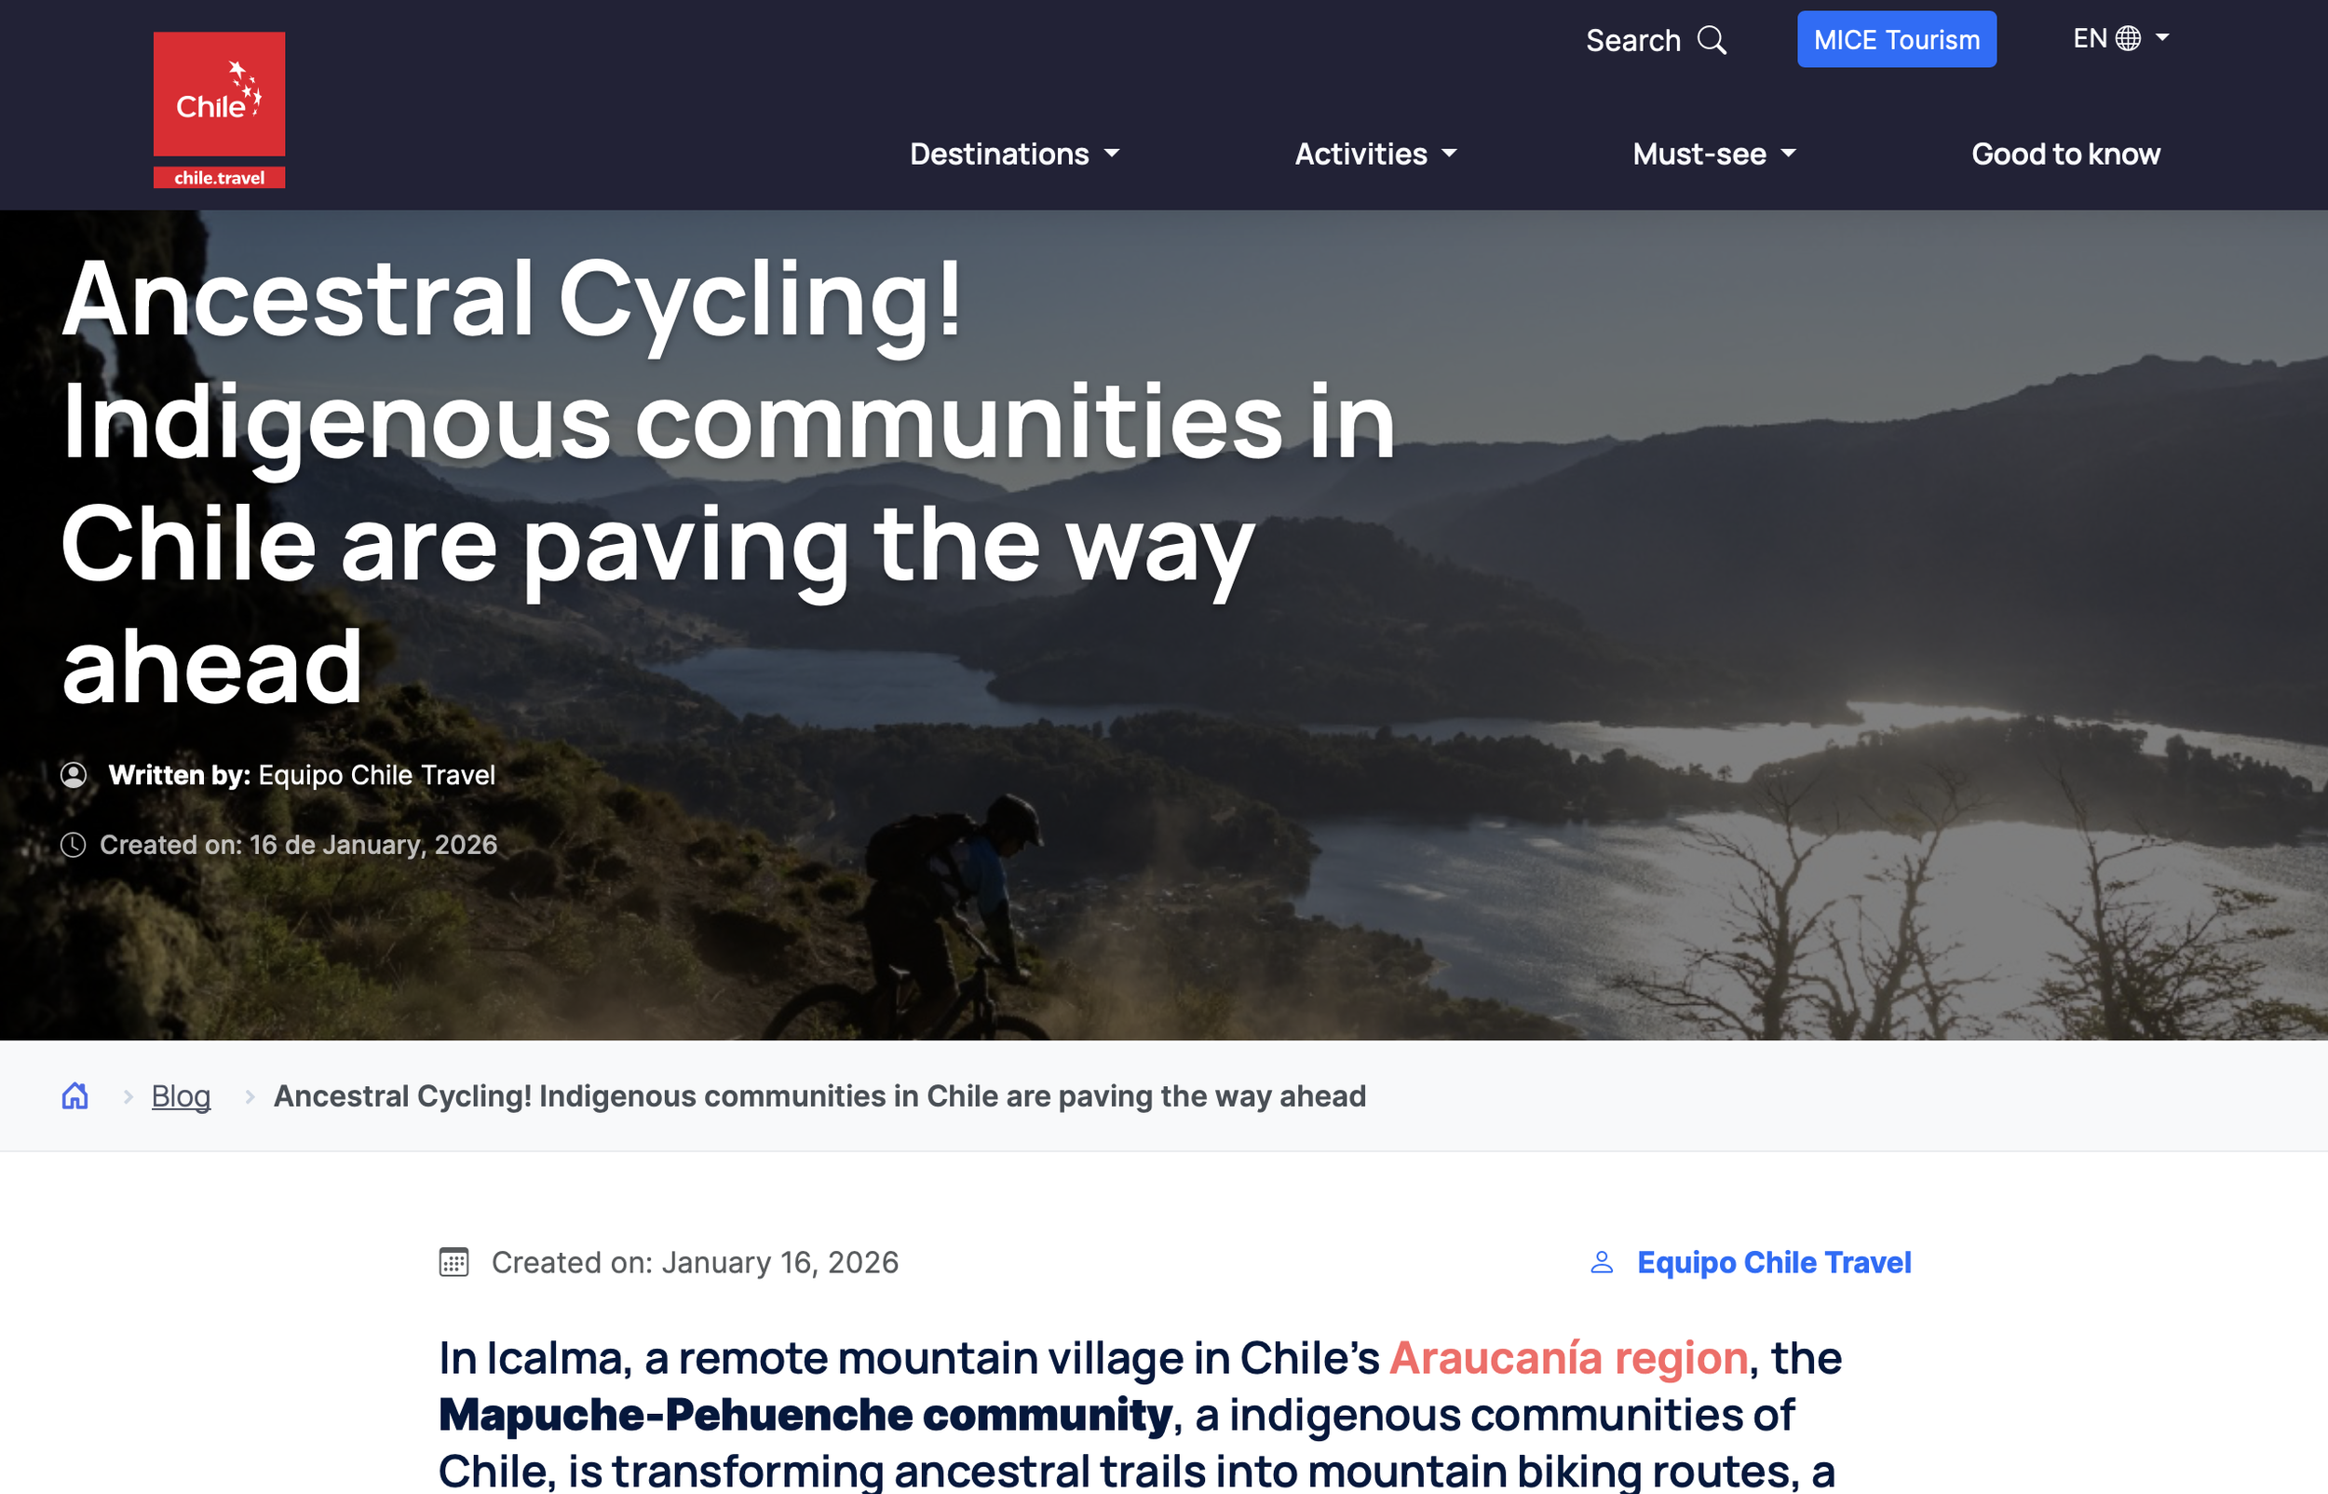
Task: Click the Equipo Chile Travel author link
Action: (1773, 1262)
